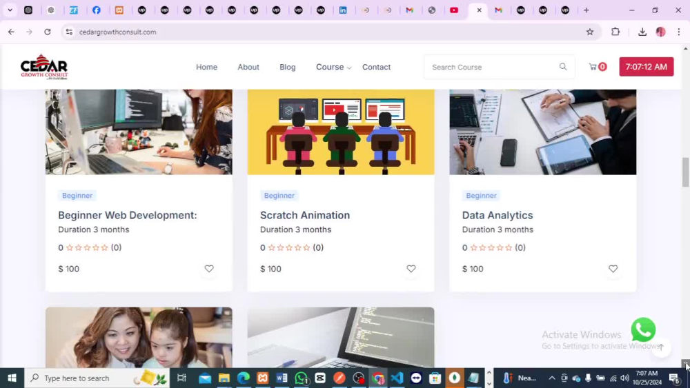Open the shopping cart icon
The image size is (690, 388).
click(593, 67)
